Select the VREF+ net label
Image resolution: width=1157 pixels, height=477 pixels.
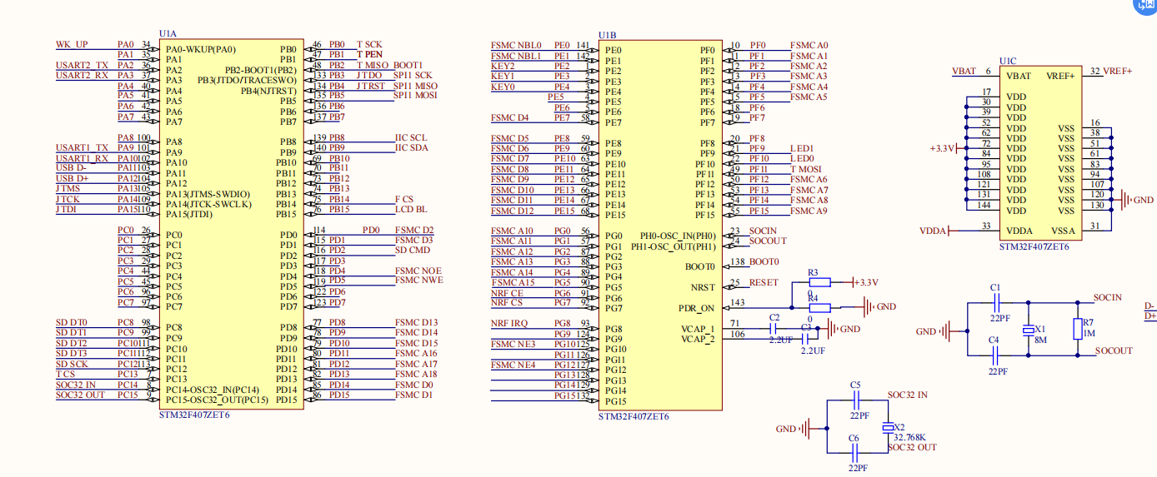[1118, 71]
